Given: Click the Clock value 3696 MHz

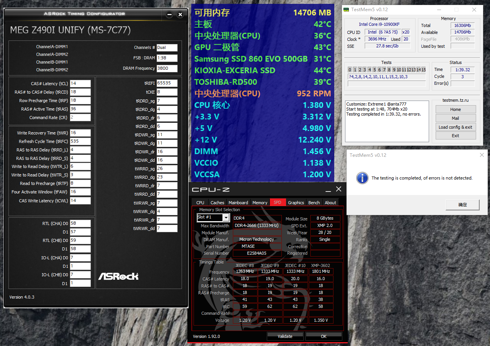Looking at the screenshot, I should [377, 39].
